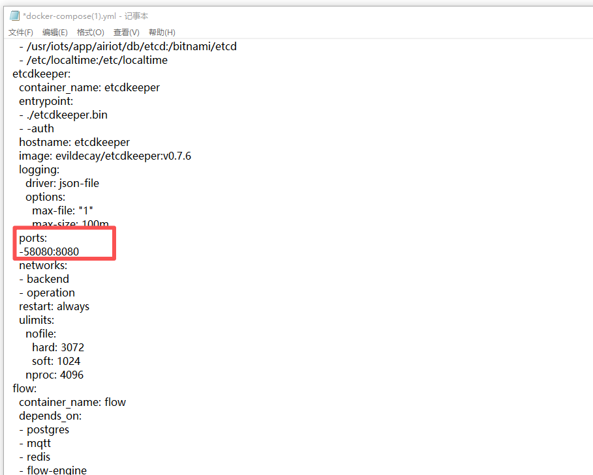This screenshot has height=475, width=593.
Task: Click the - backend network entry
Action: click(44, 279)
